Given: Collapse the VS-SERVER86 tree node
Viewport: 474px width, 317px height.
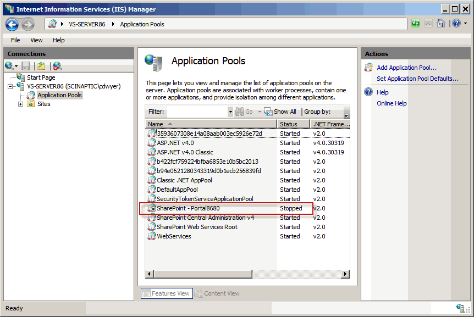Looking at the screenshot, I should tap(10, 87).
